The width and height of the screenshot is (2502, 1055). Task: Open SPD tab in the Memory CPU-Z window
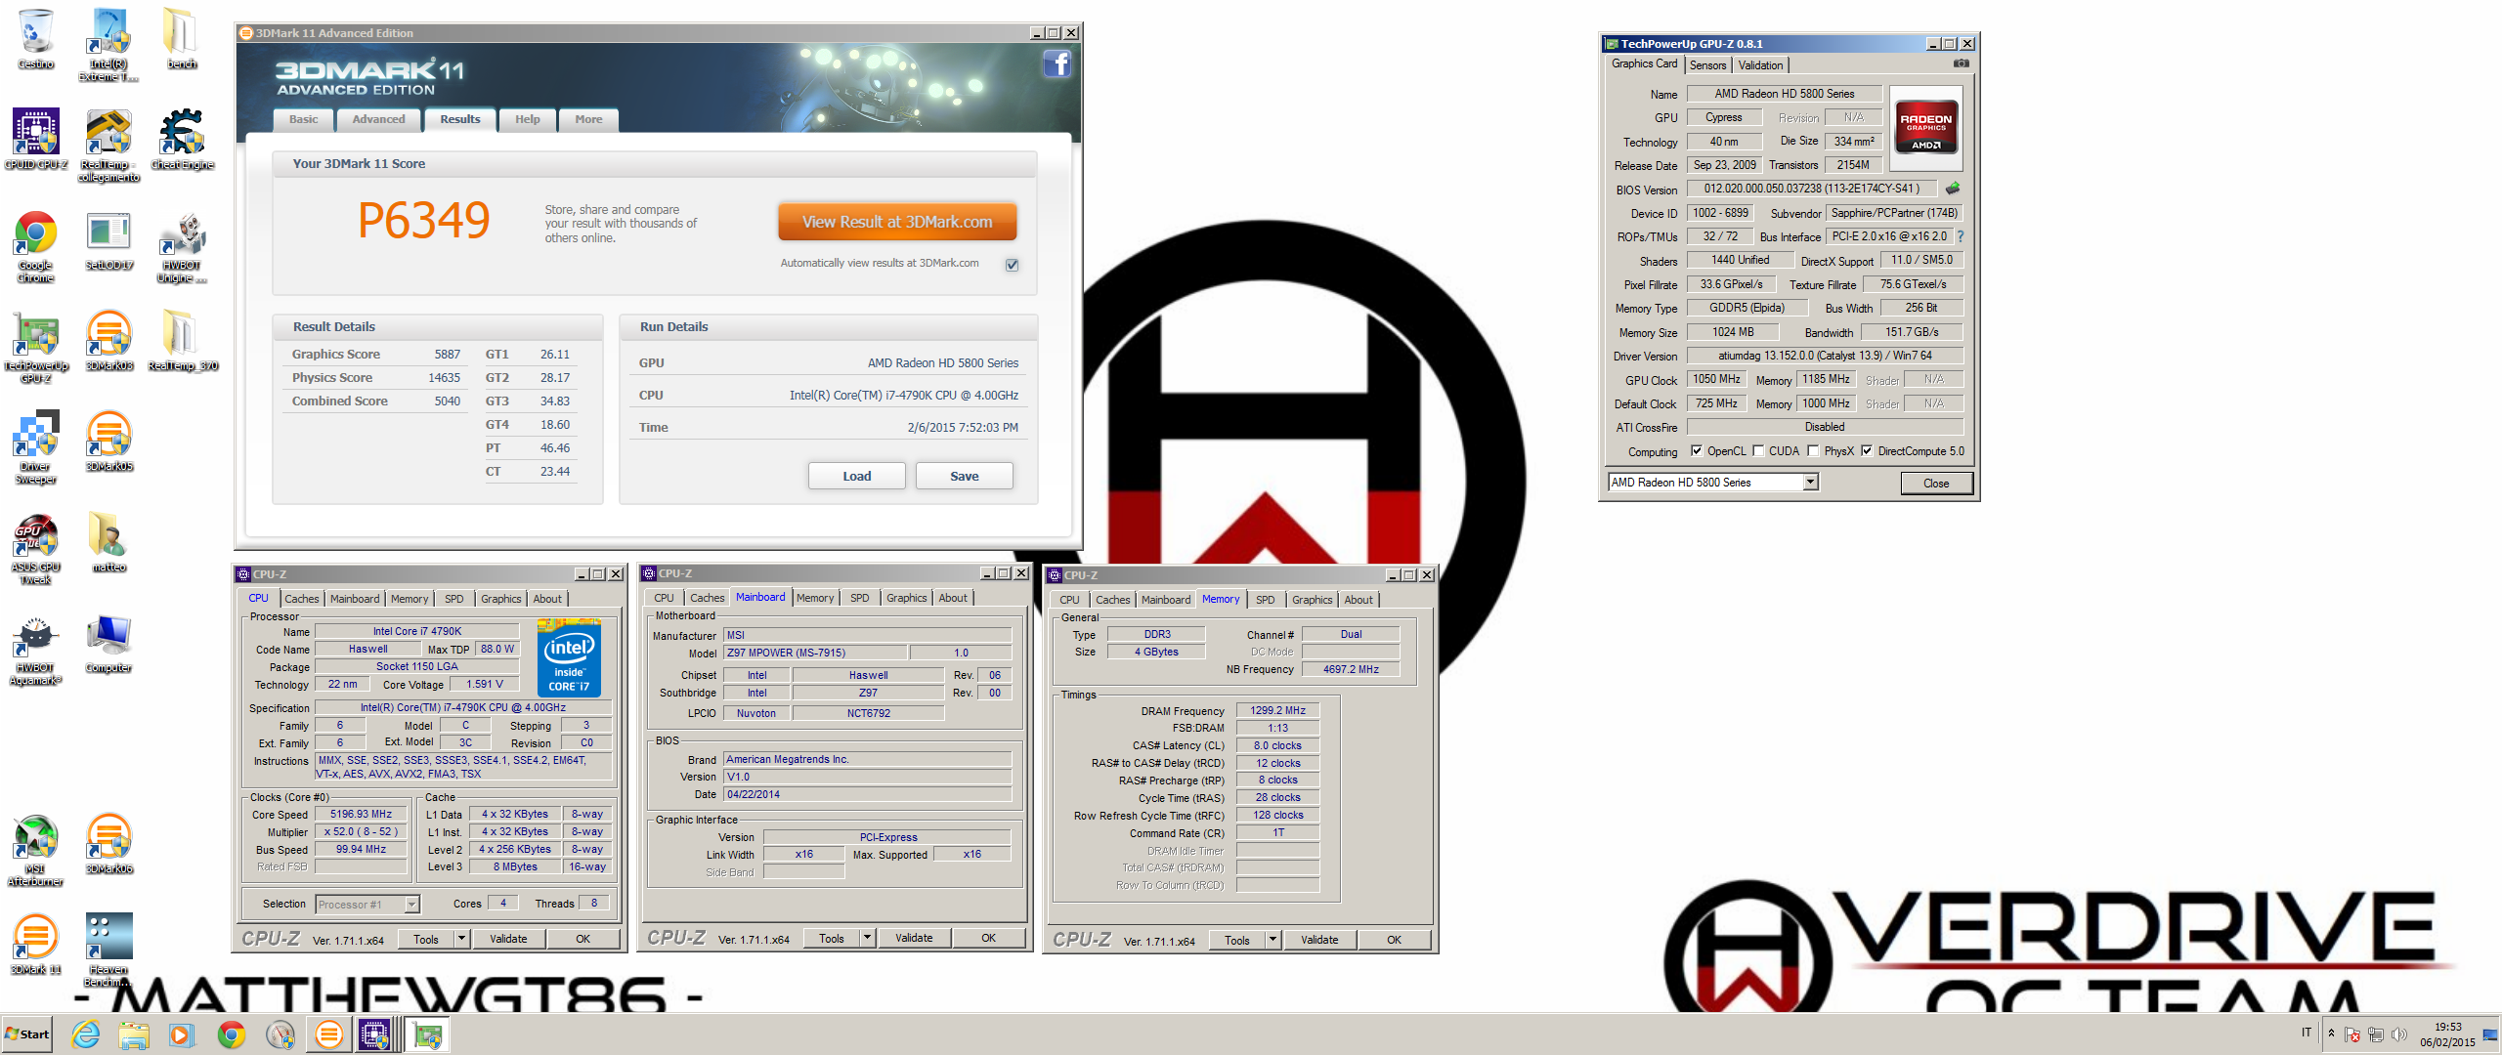pos(1265,600)
